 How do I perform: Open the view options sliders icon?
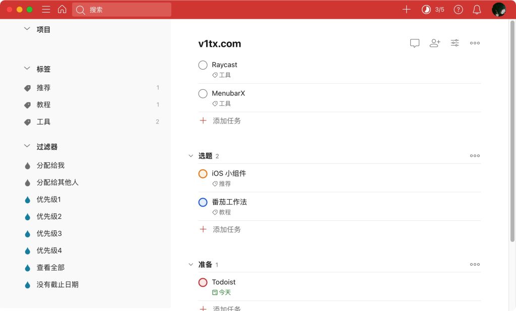(x=455, y=43)
